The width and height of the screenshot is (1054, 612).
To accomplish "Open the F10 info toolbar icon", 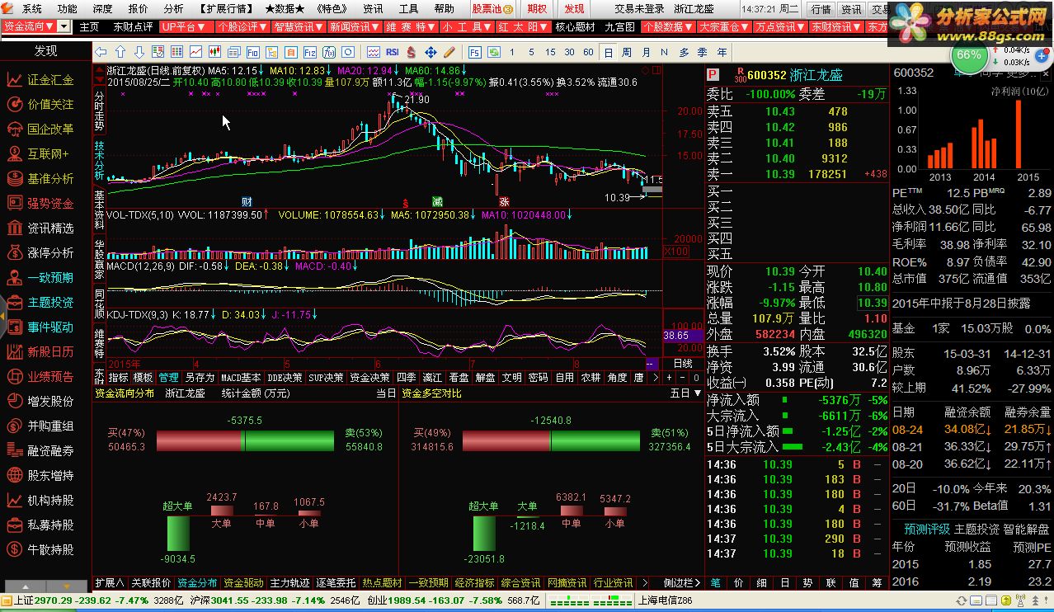I will pos(253,52).
